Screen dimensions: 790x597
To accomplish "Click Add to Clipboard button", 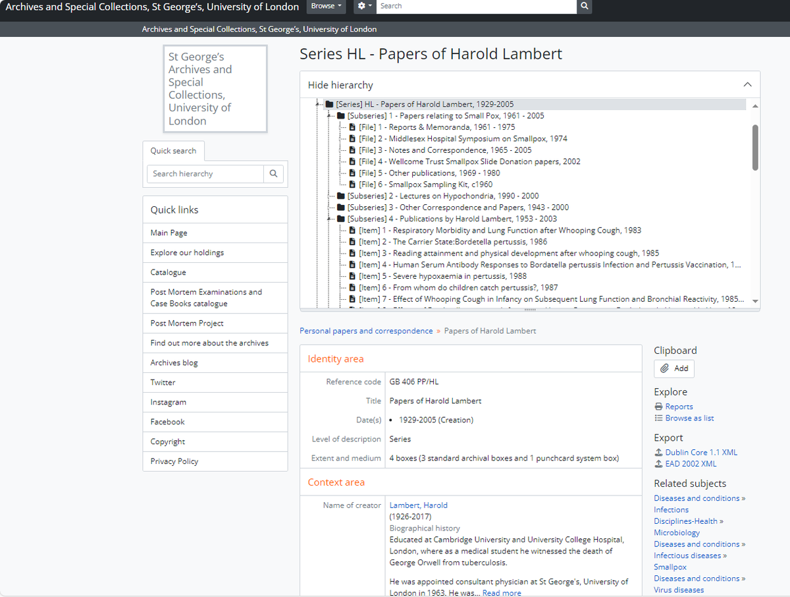I will [x=674, y=368].
